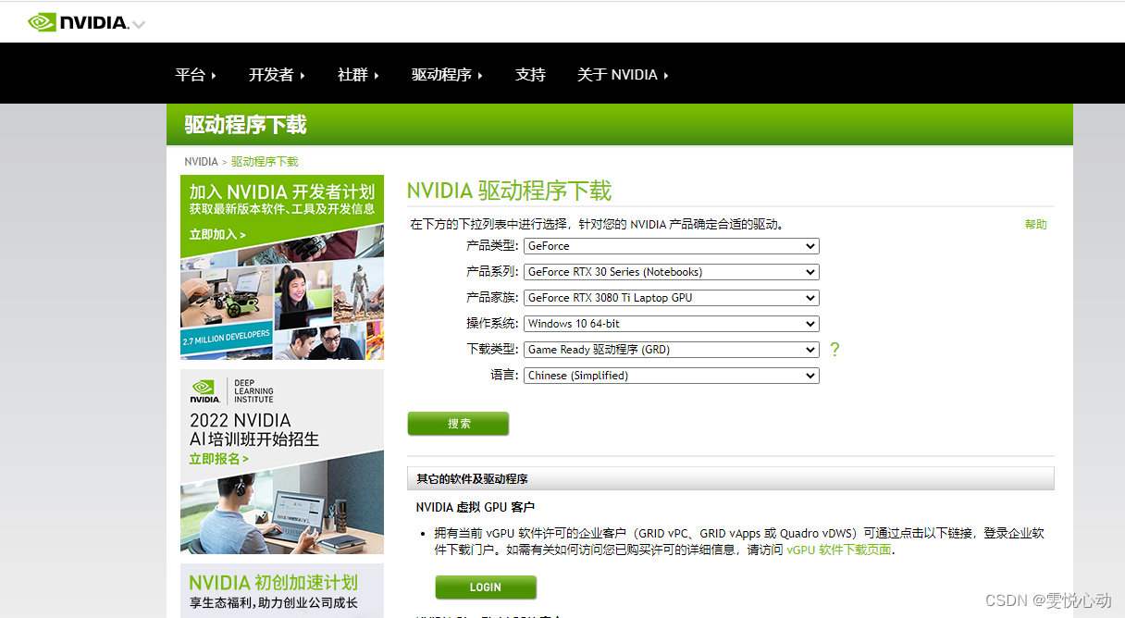The height and width of the screenshot is (618, 1125).
Task: Click 立即报名 in the AI training banner
Action: click(x=219, y=459)
